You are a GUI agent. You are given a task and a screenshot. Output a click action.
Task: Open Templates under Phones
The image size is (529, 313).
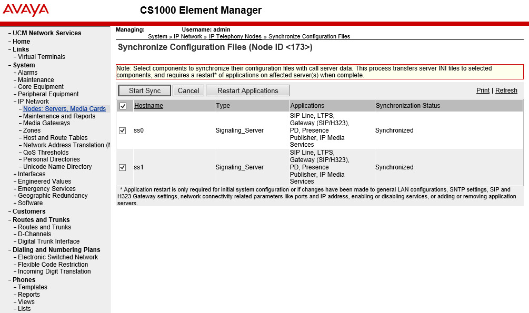[33, 287]
